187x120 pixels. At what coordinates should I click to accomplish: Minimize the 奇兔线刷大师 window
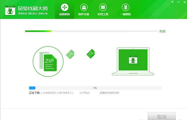coord(178,2)
